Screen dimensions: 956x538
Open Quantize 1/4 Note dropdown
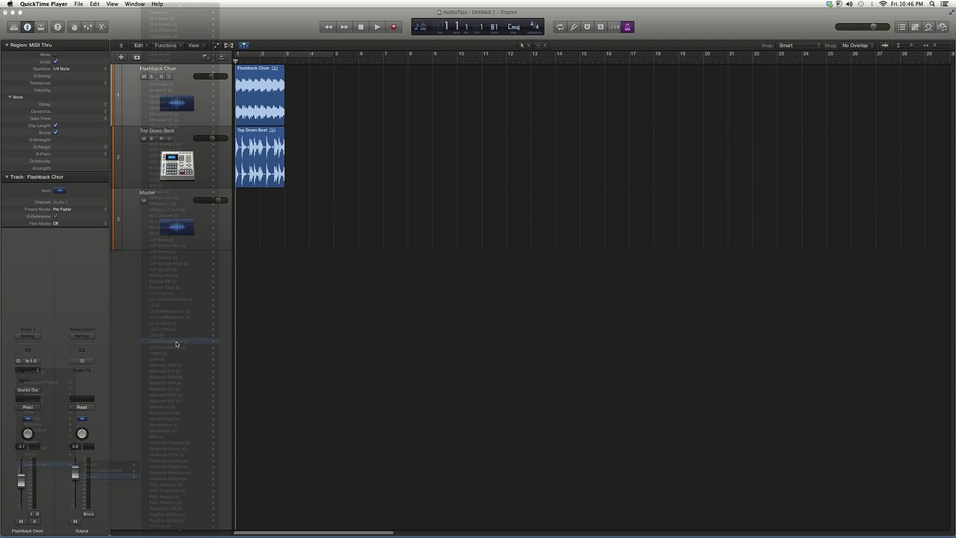(80, 69)
